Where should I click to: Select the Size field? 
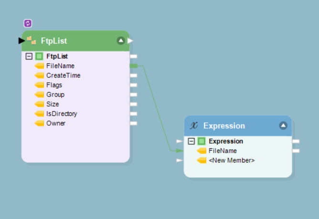[x=53, y=104]
